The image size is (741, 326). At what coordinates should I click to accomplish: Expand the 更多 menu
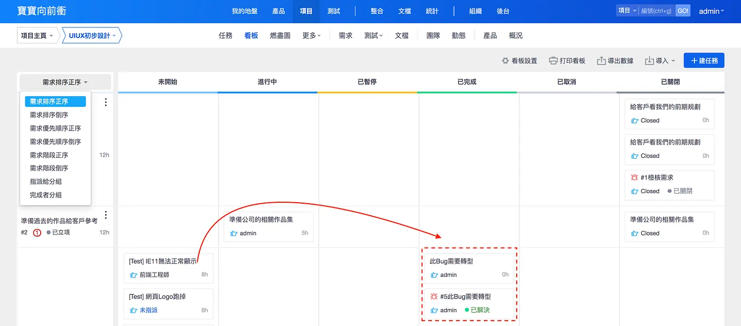point(311,35)
